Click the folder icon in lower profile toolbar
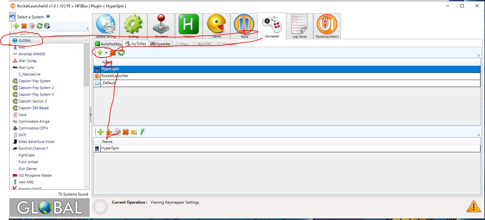This screenshot has width=485, height=220. point(134,132)
